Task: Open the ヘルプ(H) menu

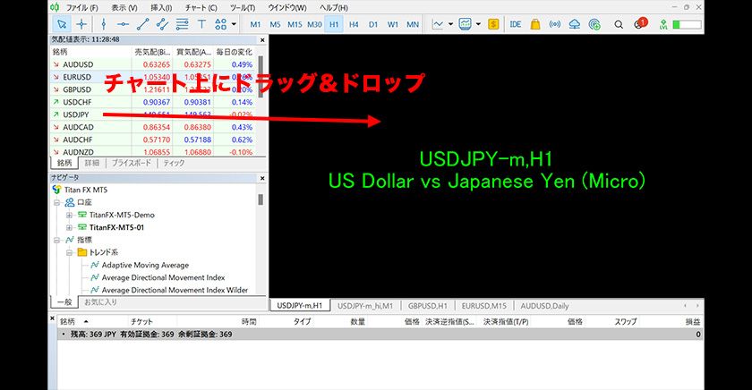Action: pyautogui.click(x=334, y=8)
